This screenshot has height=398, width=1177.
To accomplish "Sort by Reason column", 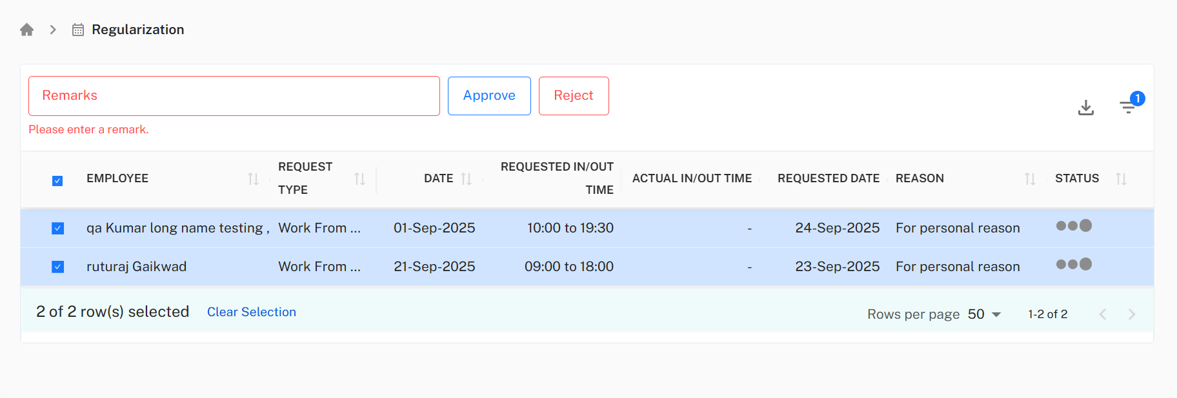I will pos(1030,179).
